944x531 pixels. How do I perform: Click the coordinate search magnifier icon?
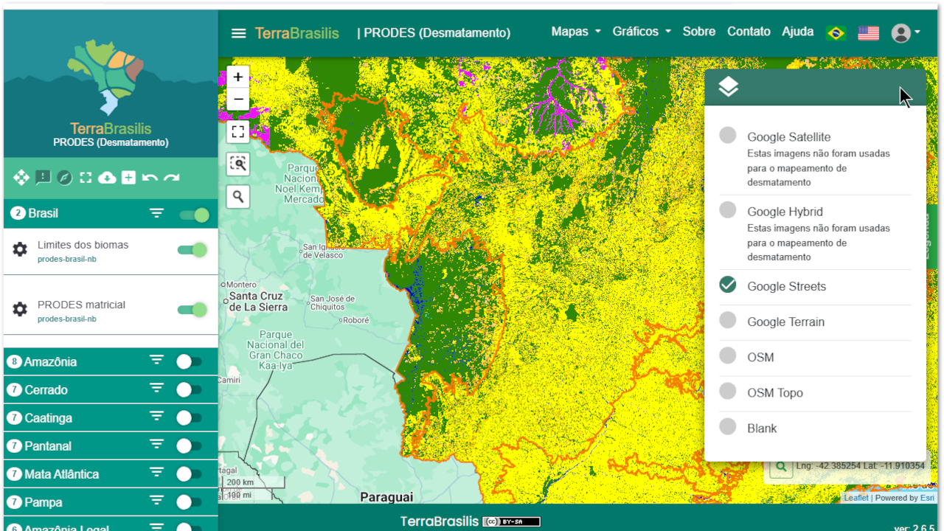(x=780, y=466)
